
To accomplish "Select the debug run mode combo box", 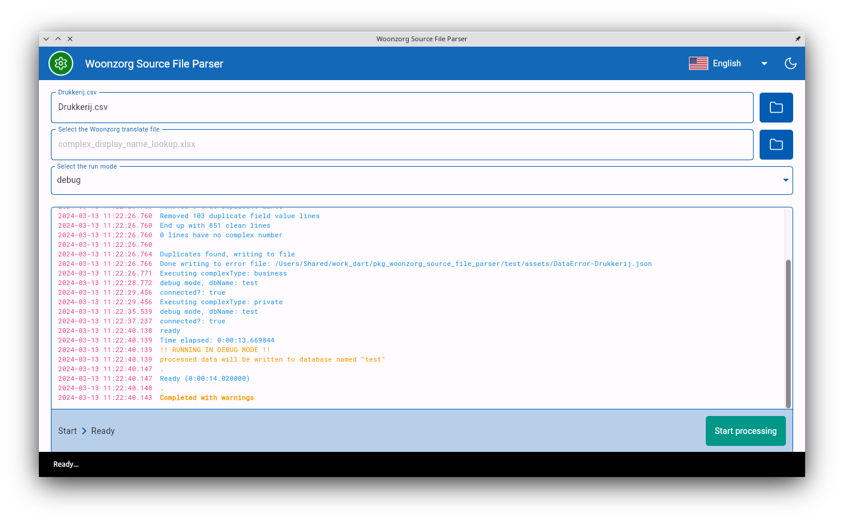I will coord(413,181).
